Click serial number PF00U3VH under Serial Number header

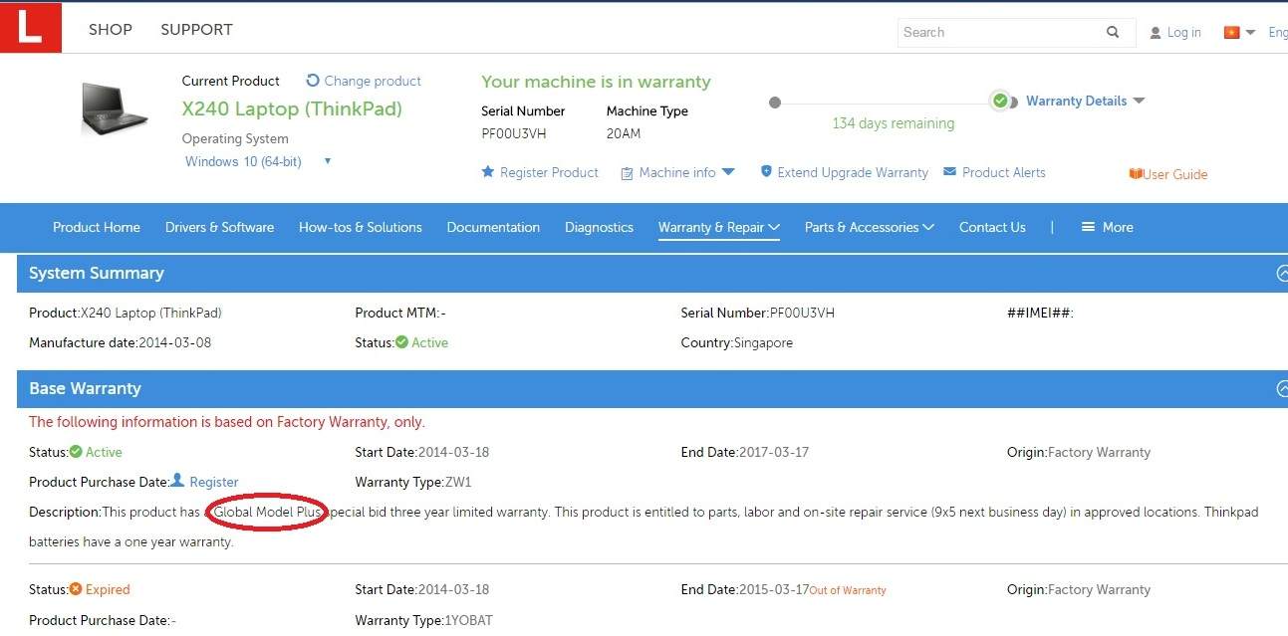514,133
